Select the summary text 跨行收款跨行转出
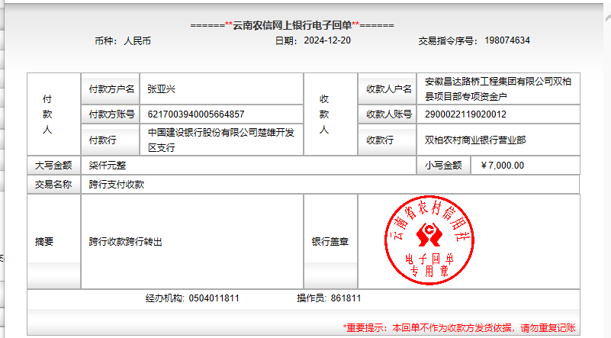 point(126,241)
